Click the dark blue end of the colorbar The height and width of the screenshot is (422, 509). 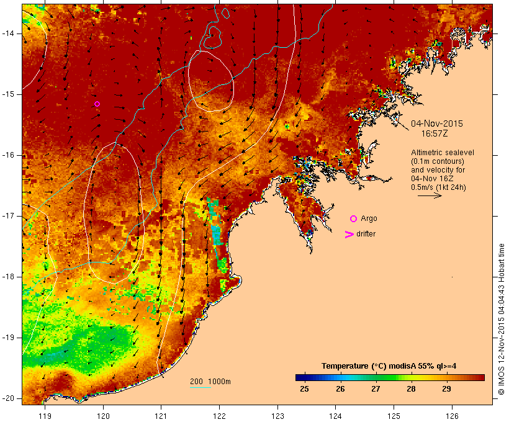tap(300, 377)
